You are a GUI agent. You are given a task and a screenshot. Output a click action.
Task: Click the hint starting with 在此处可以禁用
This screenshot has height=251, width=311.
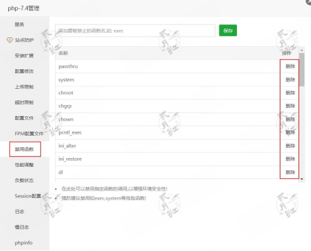click(115, 189)
